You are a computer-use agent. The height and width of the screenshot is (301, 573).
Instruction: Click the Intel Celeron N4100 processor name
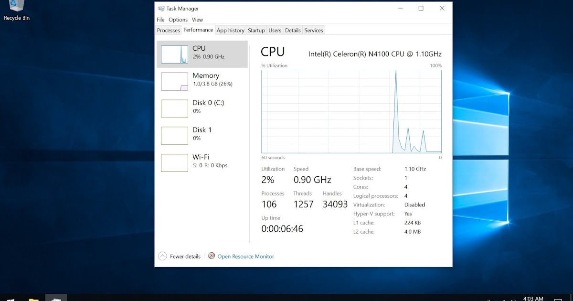click(x=375, y=54)
